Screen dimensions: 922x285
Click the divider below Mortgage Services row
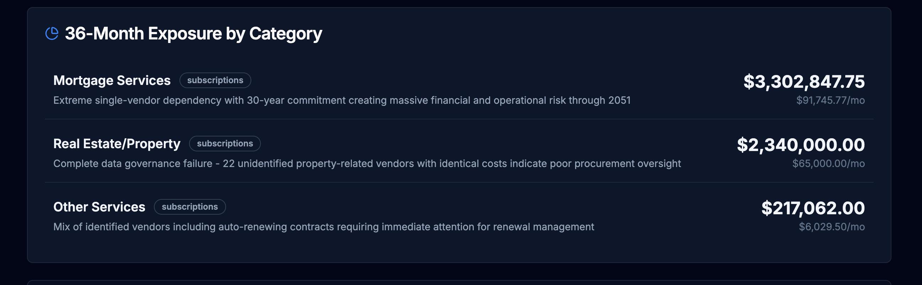[459, 119]
